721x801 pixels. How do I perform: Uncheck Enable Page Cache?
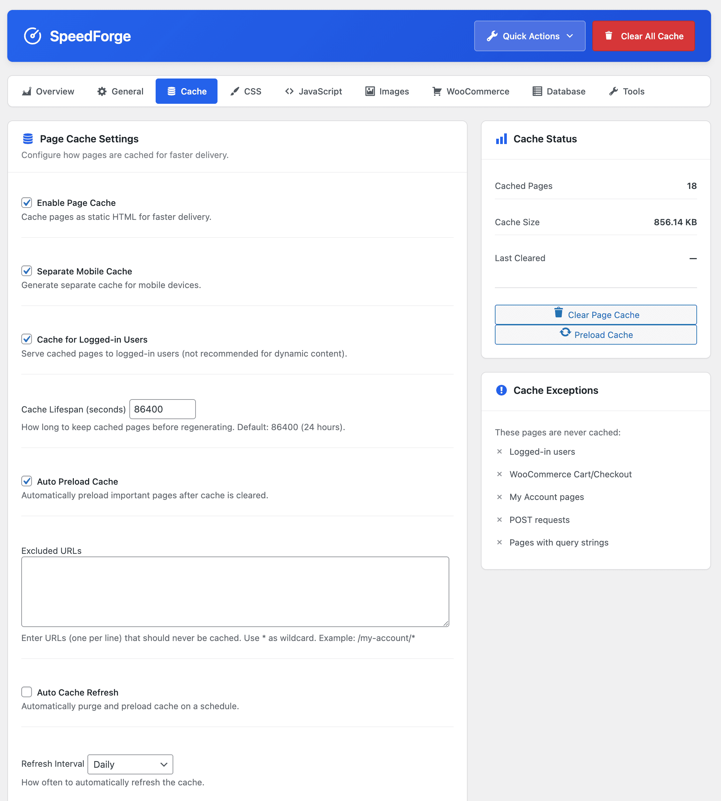(x=27, y=203)
